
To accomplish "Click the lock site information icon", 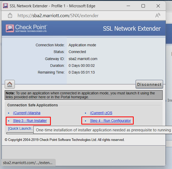I will click(10, 16).
